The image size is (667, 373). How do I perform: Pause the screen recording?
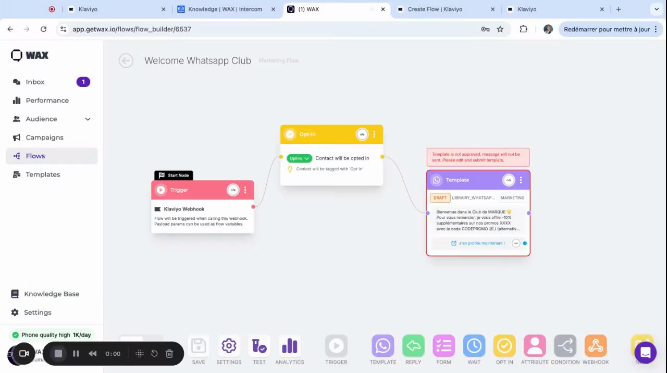coord(76,354)
